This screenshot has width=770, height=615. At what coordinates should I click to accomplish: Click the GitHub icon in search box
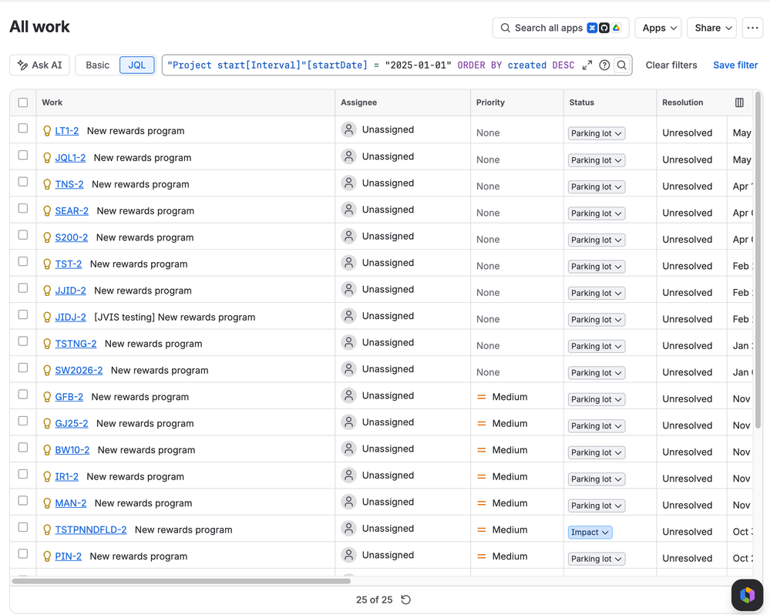coord(604,28)
